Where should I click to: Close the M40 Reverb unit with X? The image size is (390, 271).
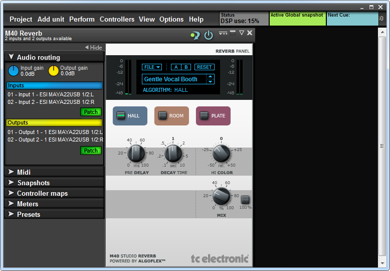(250, 33)
